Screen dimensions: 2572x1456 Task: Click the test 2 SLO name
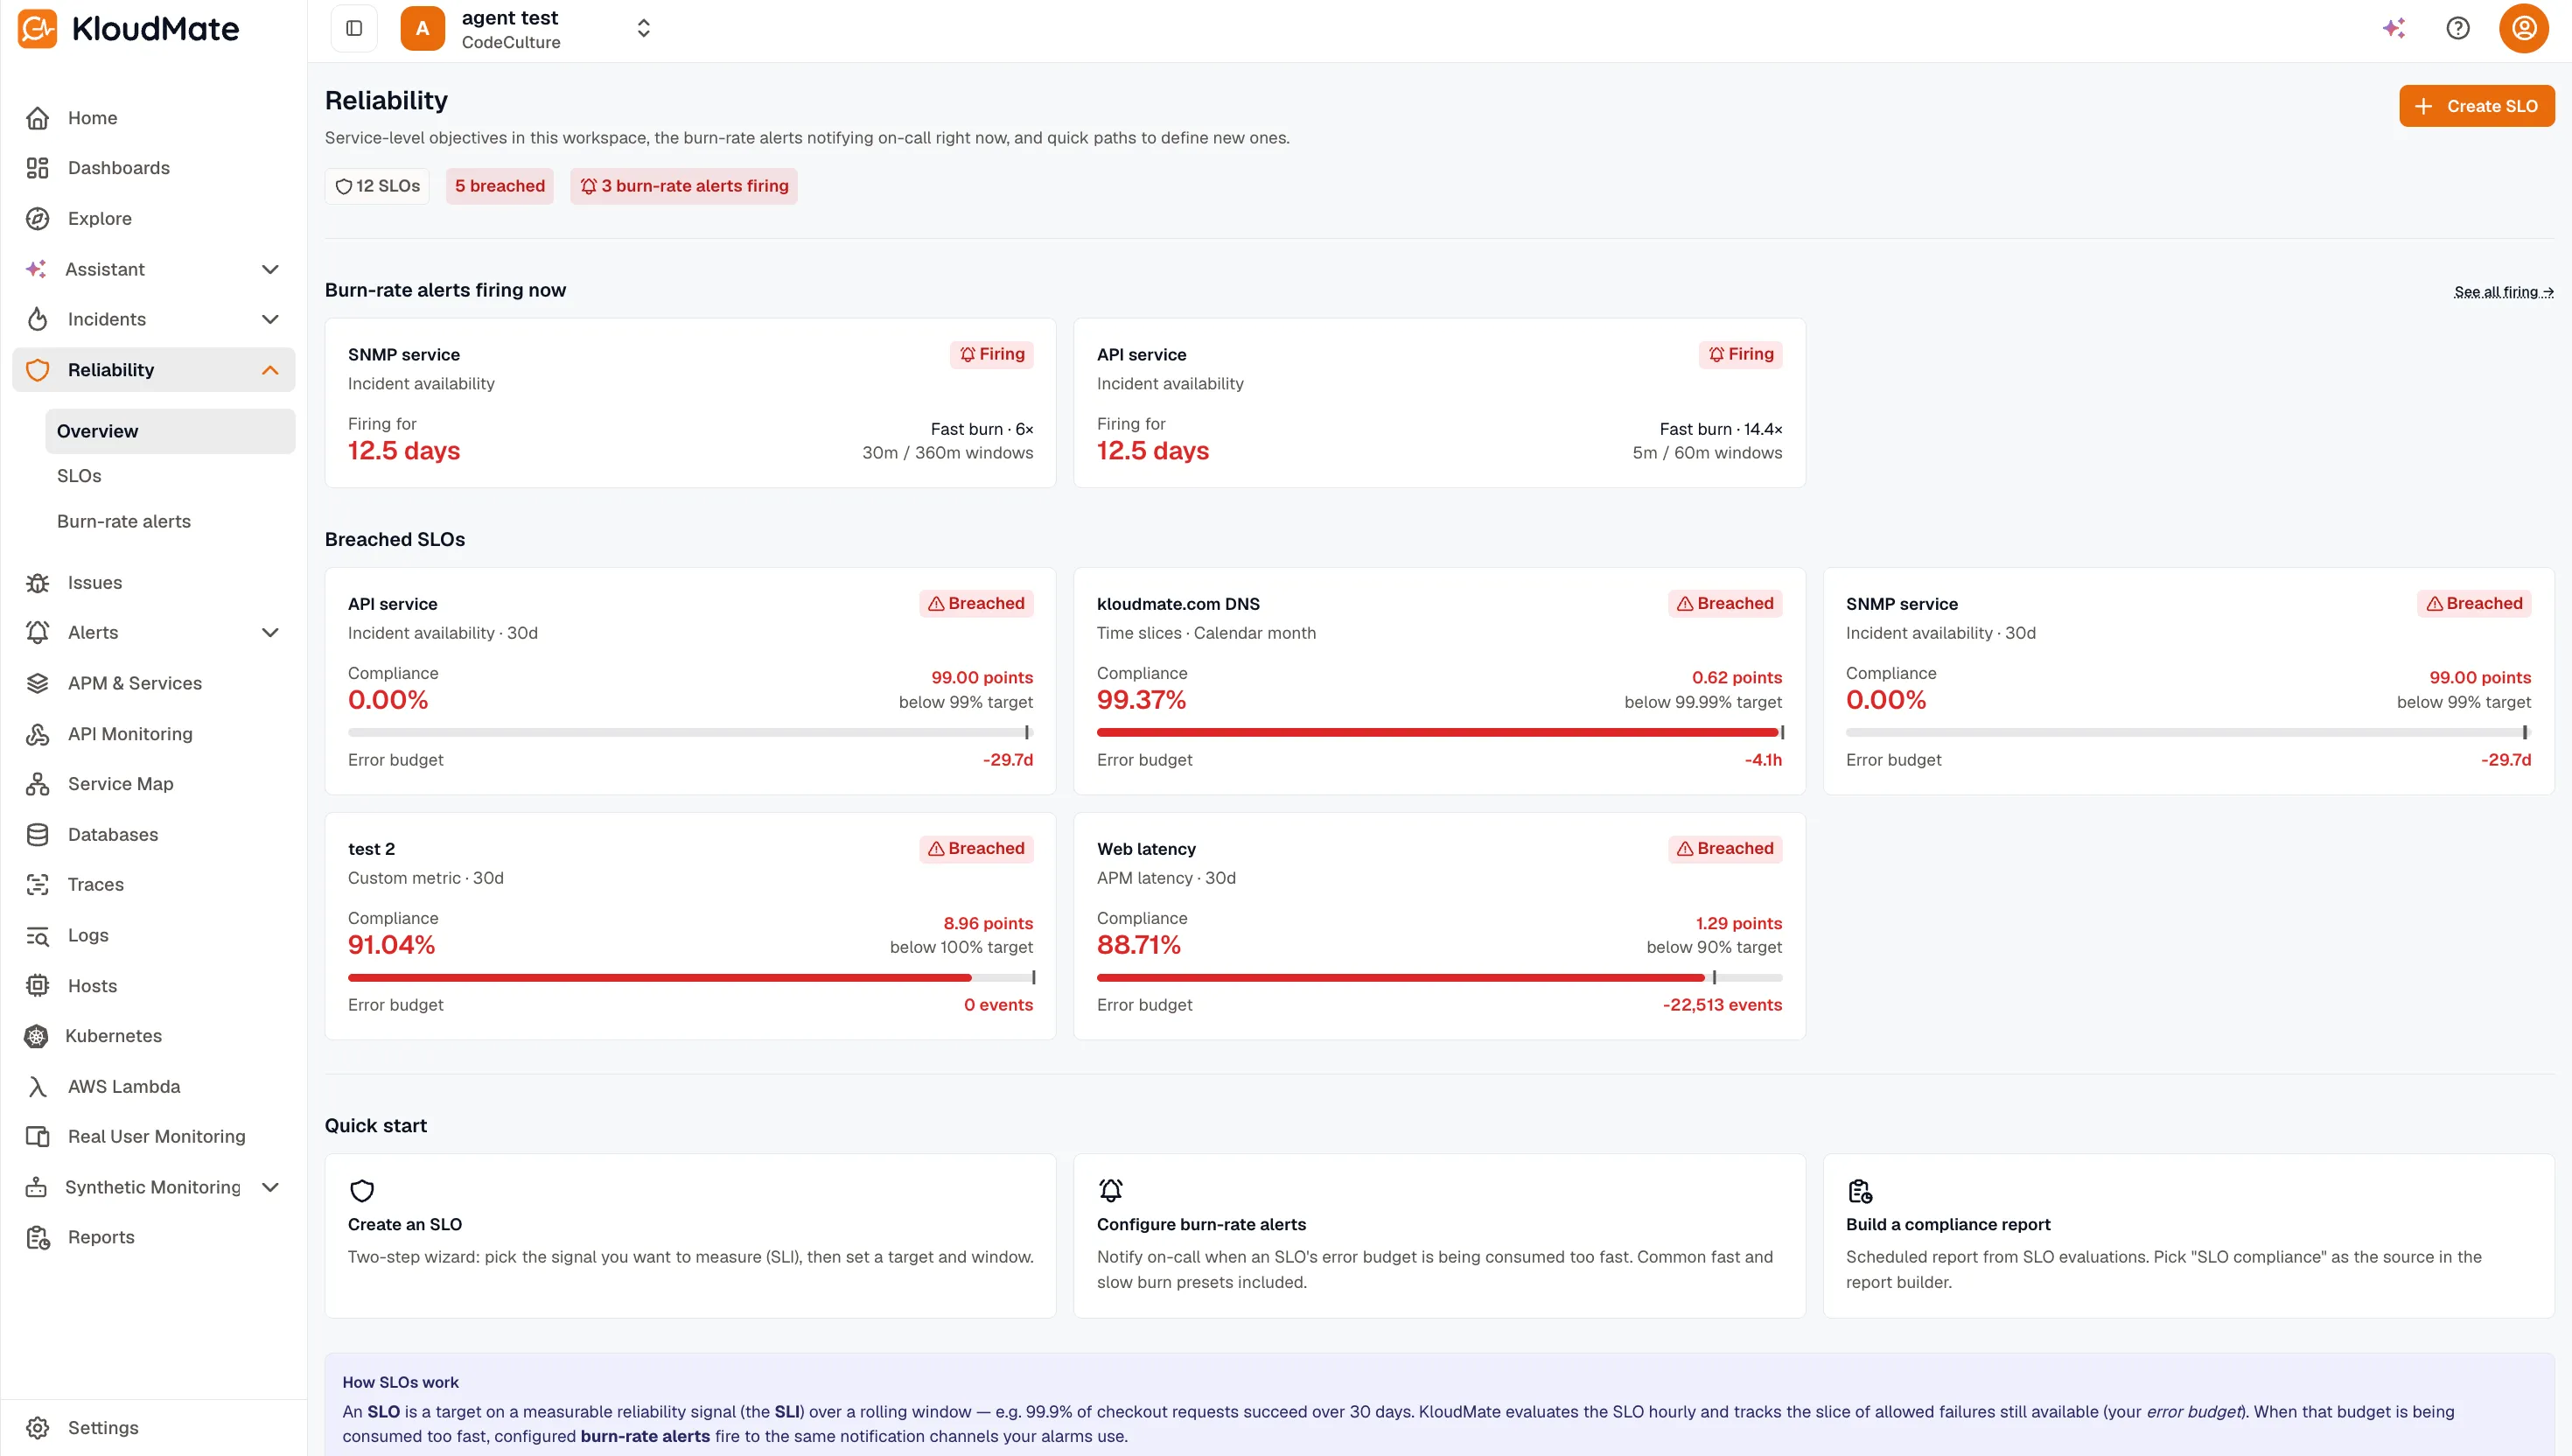(x=371, y=849)
